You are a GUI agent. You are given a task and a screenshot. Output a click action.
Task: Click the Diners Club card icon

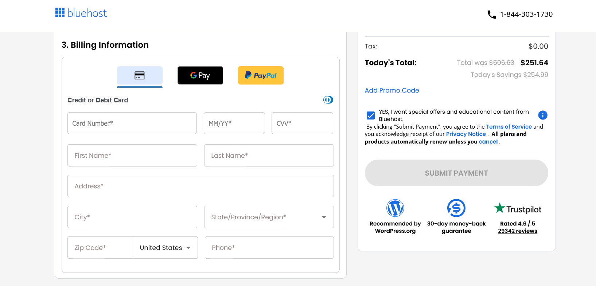(x=328, y=100)
